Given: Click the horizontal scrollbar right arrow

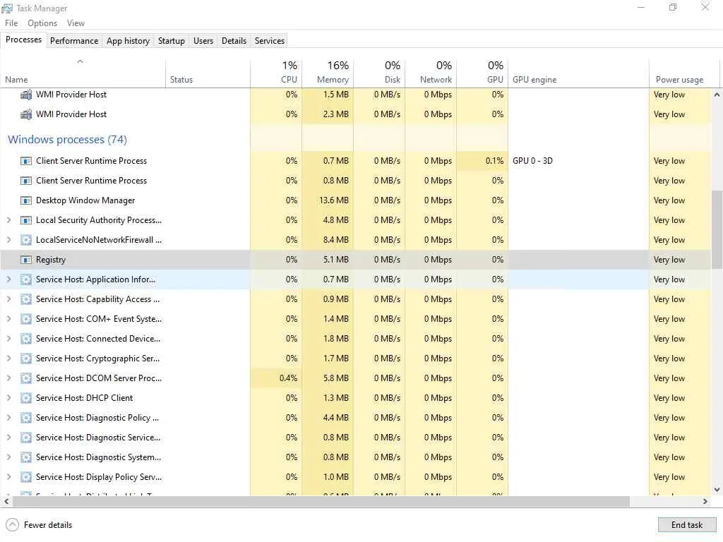Looking at the screenshot, I should 705,502.
